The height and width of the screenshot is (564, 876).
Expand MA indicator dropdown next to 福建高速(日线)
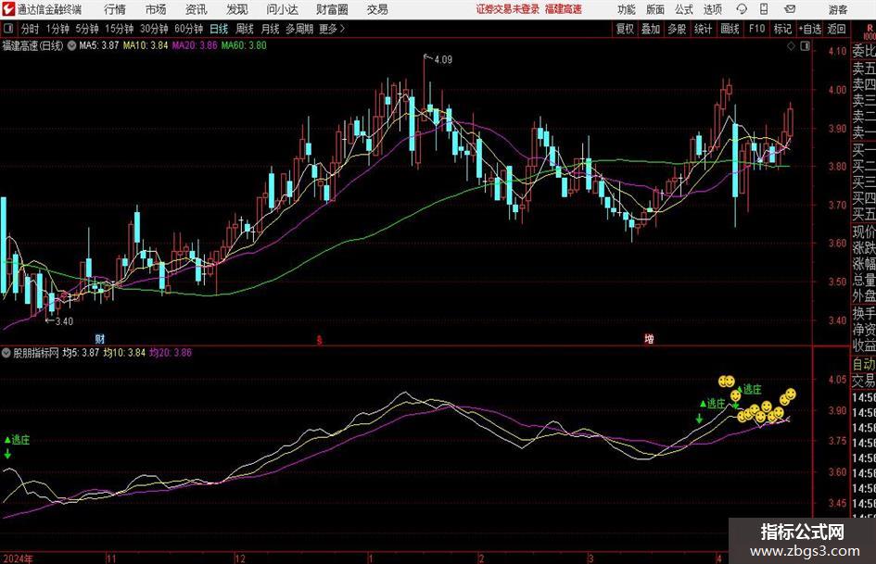pos(71,45)
